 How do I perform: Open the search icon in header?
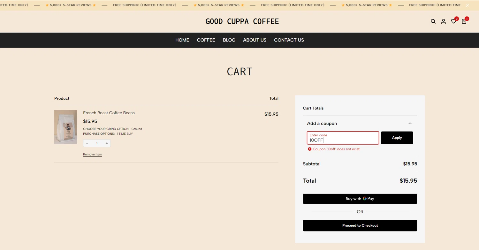(x=433, y=21)
